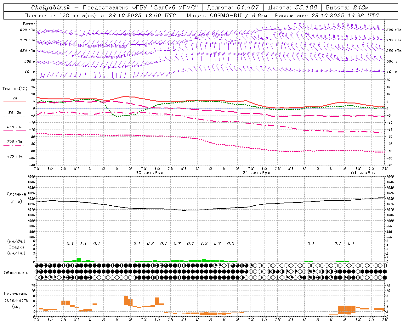
Task: Click the '1.1' precipitation value
Action: click(x=83, y=244)
